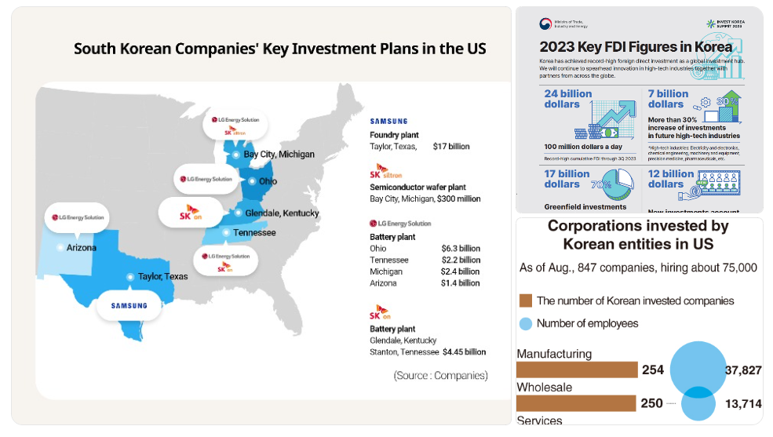
Task: Select the Bay City, Michigan map marker
Action: coord(236,155)
